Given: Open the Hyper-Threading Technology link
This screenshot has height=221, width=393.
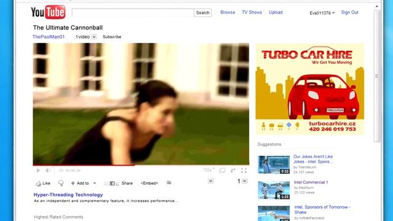Looking at the screenshot, I should pos(68,195).
